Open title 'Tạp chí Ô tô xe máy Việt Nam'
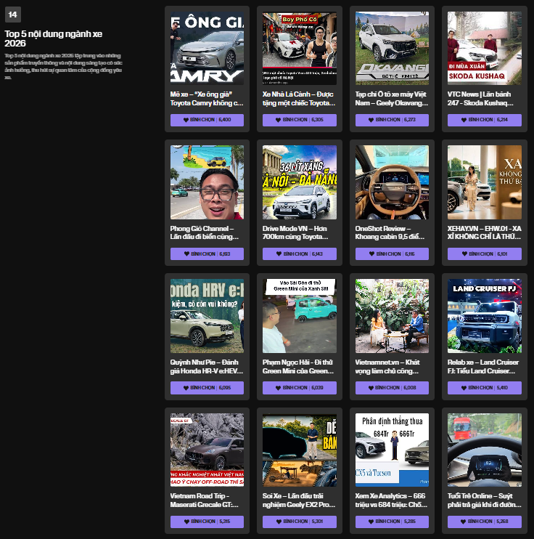The width and height of the screenshot is (534, 539). [392, 99]
